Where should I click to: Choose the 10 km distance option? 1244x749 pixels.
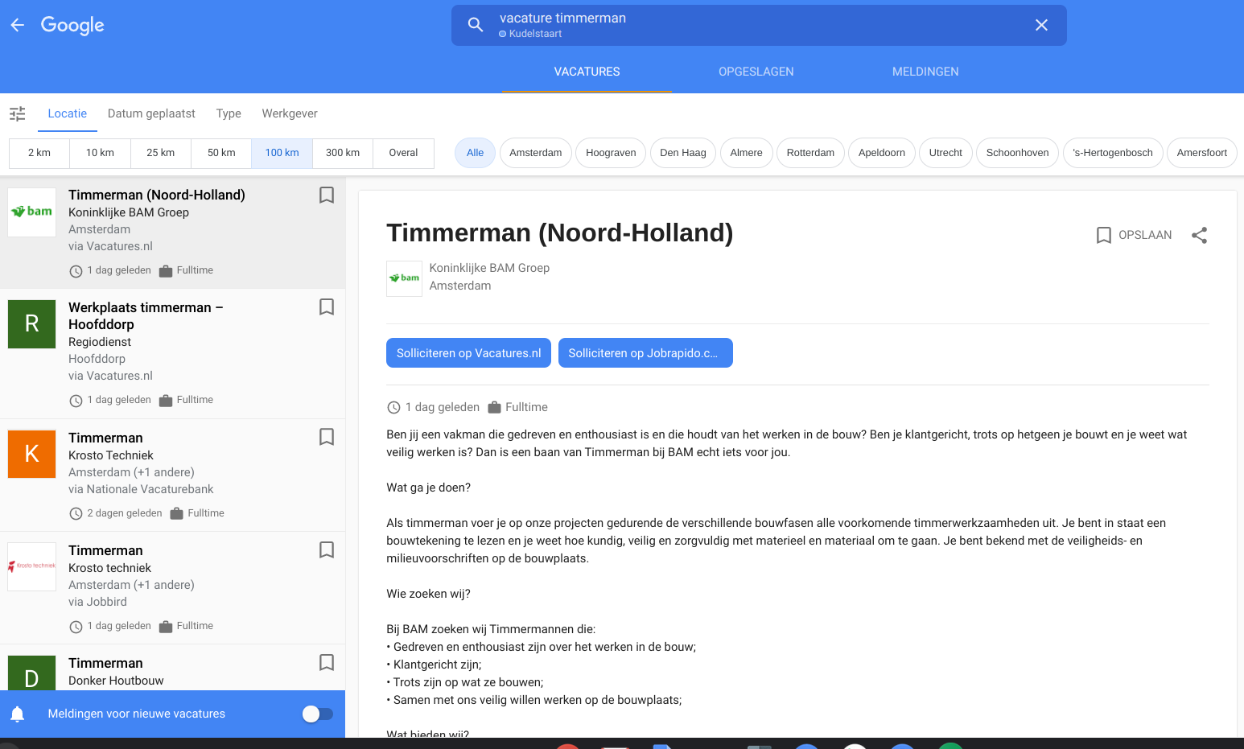100,153
